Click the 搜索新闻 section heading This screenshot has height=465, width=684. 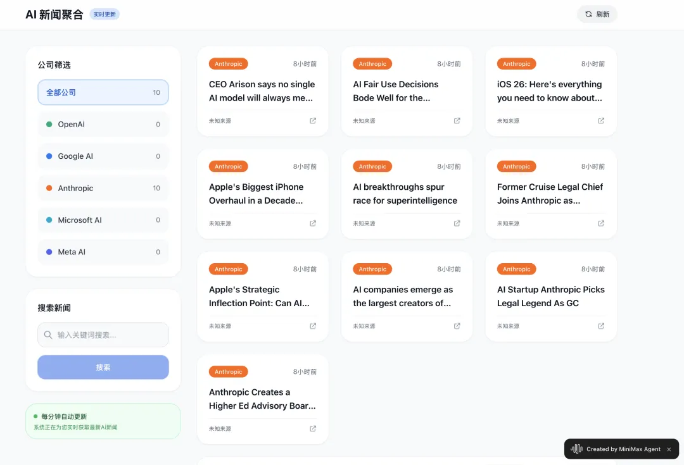pyautogui.click(x=54, y=308)
